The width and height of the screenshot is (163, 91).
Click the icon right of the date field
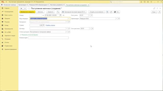coord(63,15)
